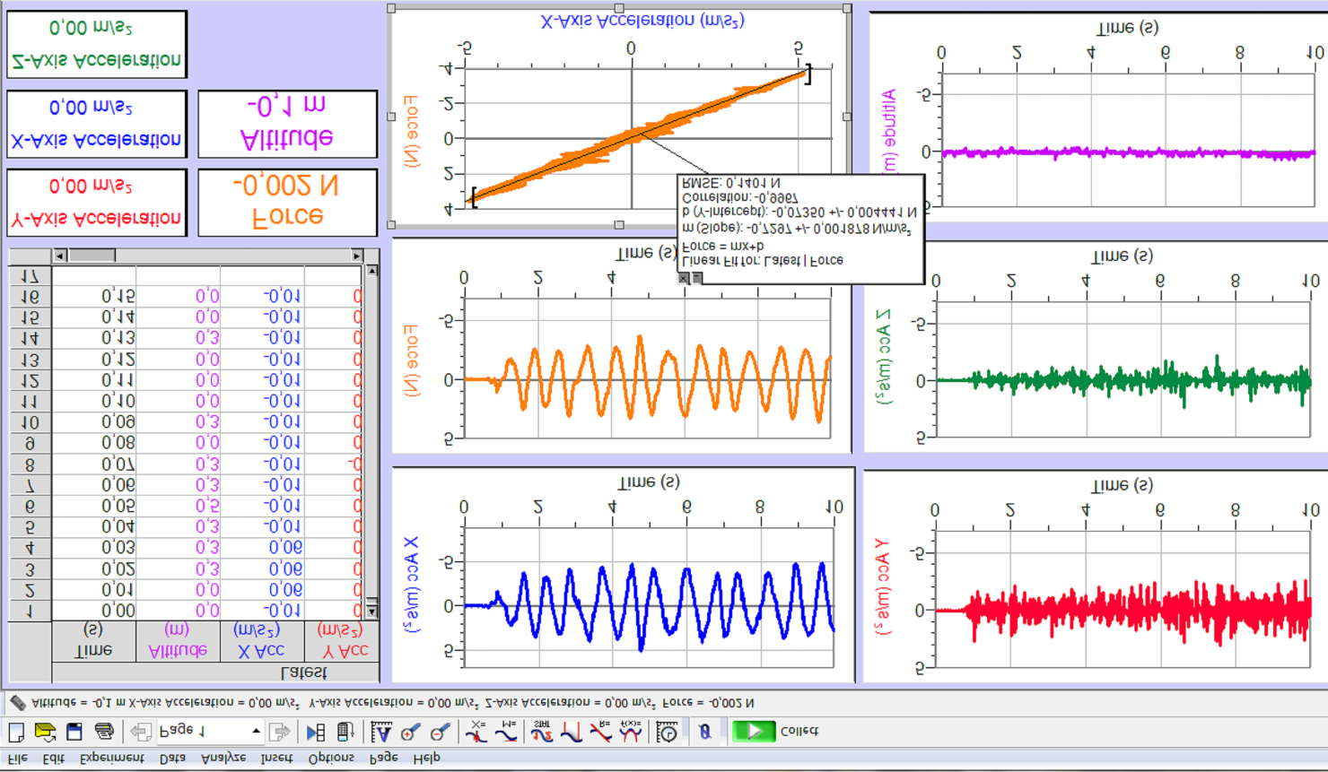Click the time cell 0.00 in row 1
Screen dimensions: 1328x772
[93, 612]
